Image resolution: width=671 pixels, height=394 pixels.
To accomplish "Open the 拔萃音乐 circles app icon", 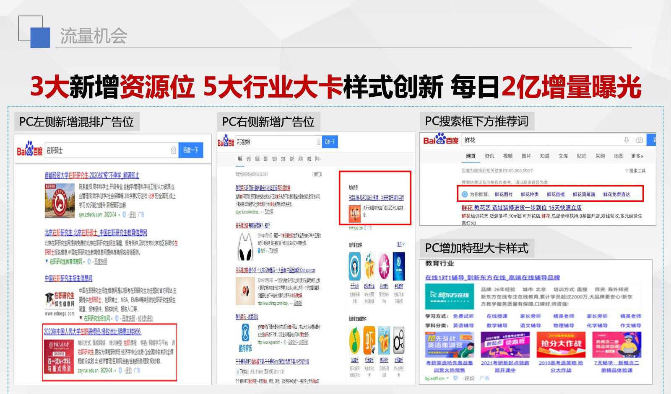I will (x=399, y=341).
